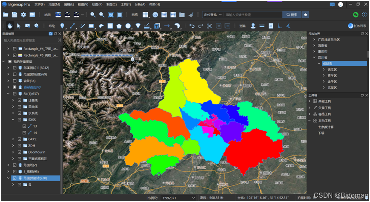370x202 pixels.
Task: Open the 任务列表 task list
Action: [x=357, y=26]
